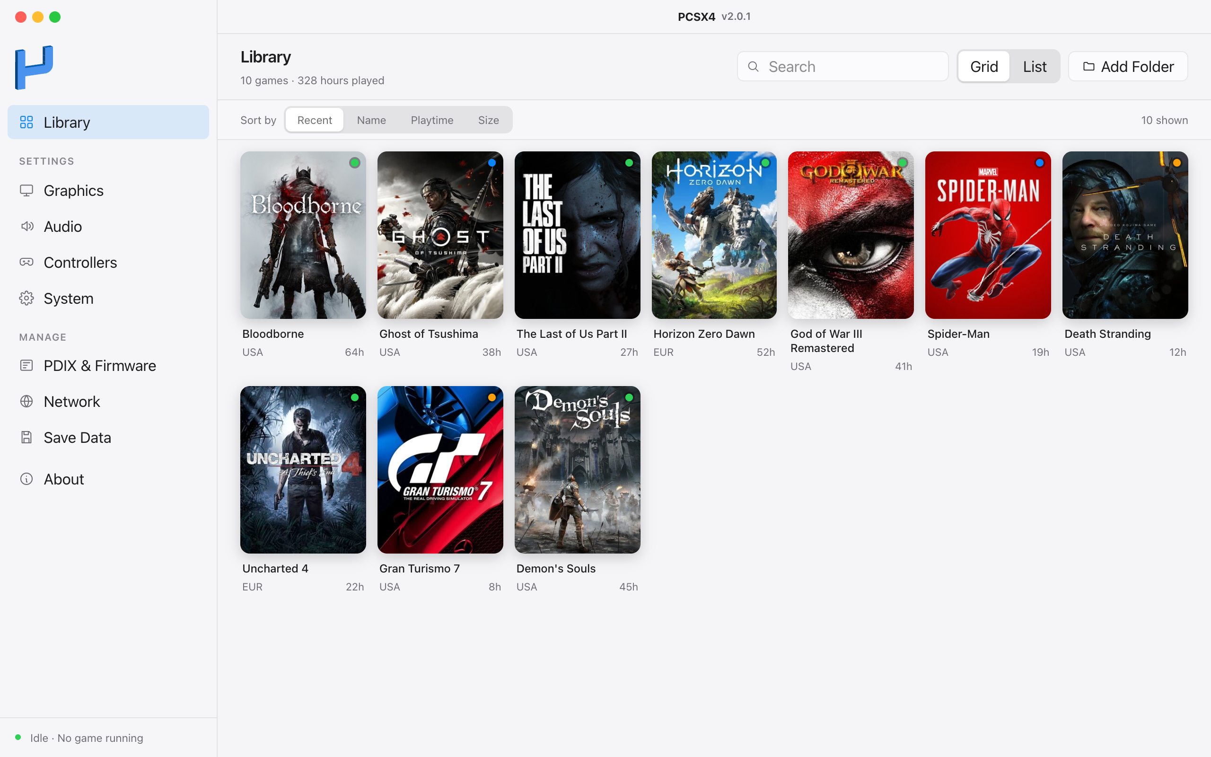Viewport: 1211px width, 757px height.
Task: Select the Demon's Souls cover art
Action: click(577, 470)
